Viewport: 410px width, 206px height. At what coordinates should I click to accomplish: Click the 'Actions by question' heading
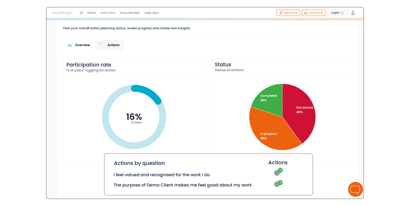[139, 163]
